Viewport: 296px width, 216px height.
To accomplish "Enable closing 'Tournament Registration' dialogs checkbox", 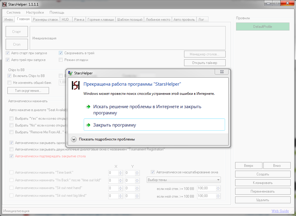I will click(x=11, y=149).
